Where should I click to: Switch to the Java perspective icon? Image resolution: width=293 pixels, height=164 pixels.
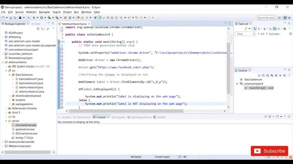285,18
